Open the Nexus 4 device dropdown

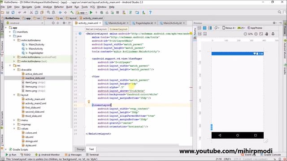coord(229,28)
